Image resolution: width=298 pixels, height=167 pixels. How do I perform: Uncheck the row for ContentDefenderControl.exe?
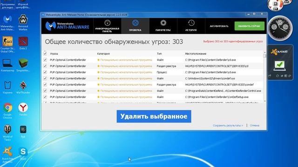coord(45,91)
